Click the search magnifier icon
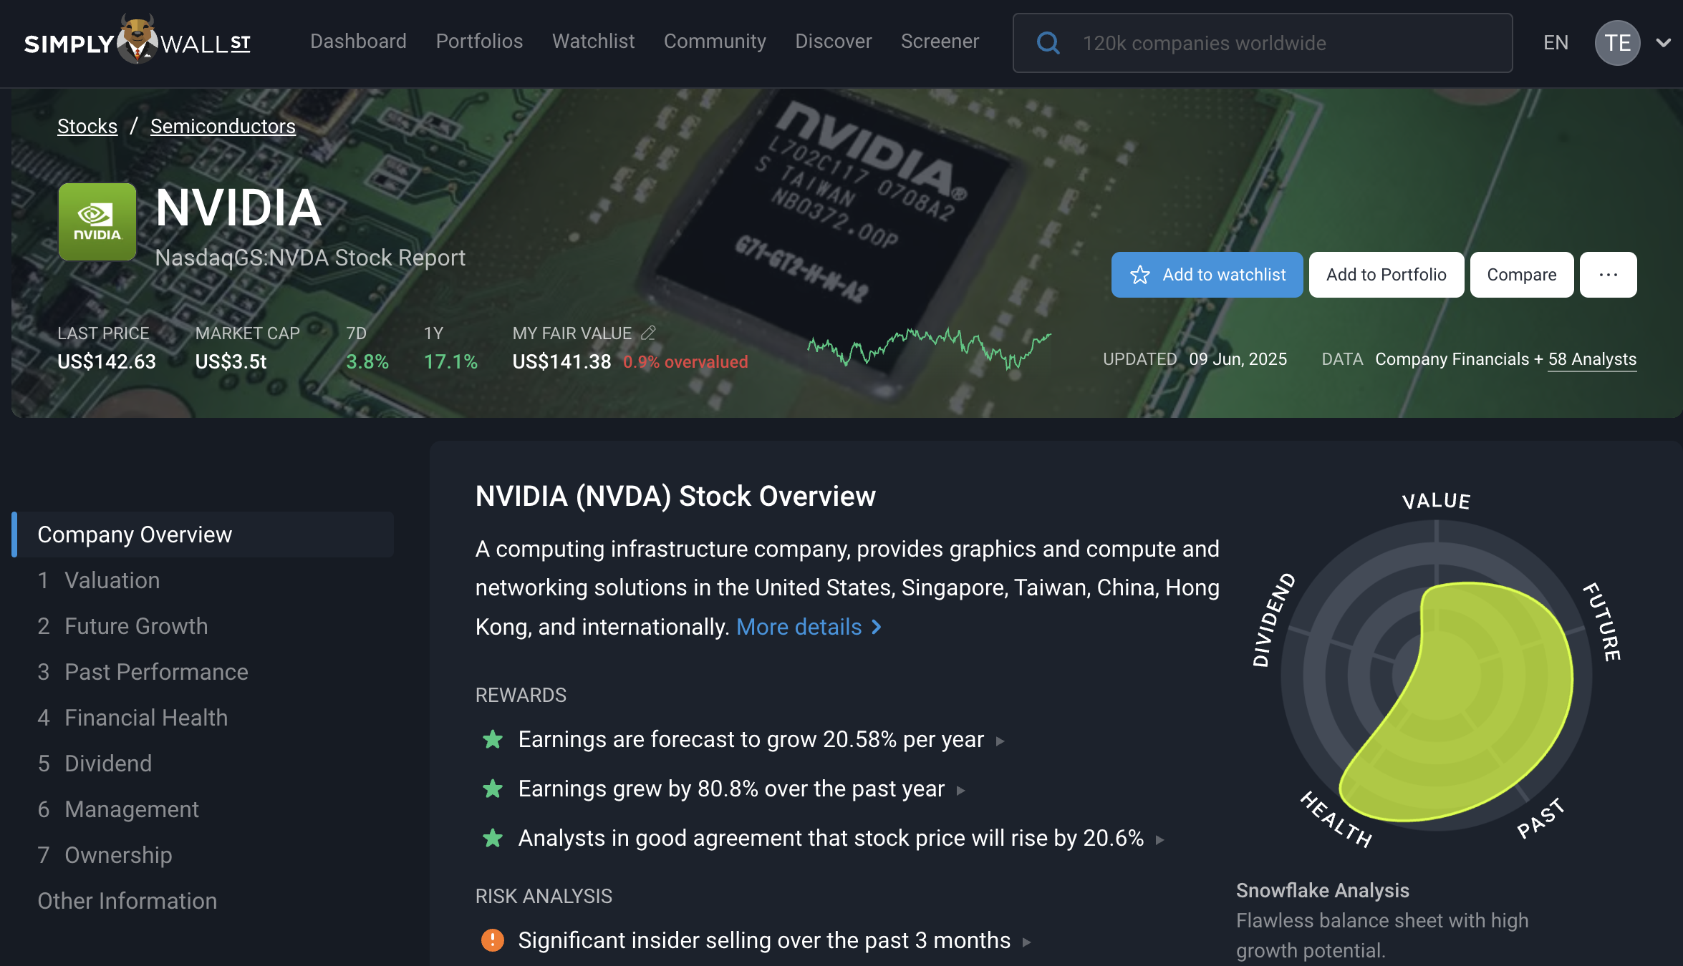 click(1048, 43)
